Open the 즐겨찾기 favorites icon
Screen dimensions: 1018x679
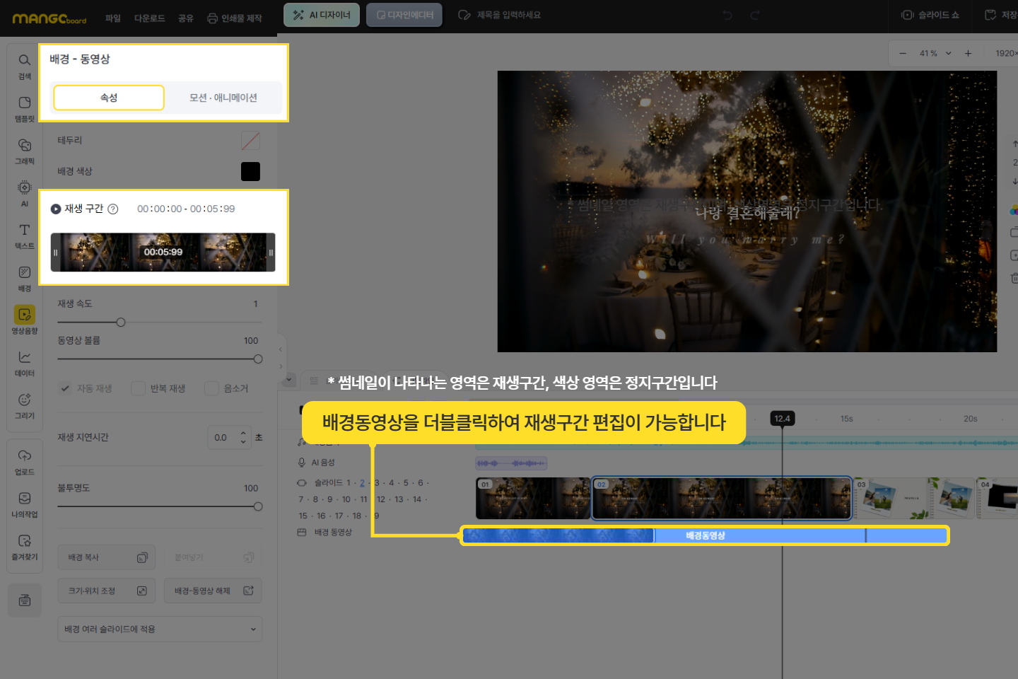25,546
